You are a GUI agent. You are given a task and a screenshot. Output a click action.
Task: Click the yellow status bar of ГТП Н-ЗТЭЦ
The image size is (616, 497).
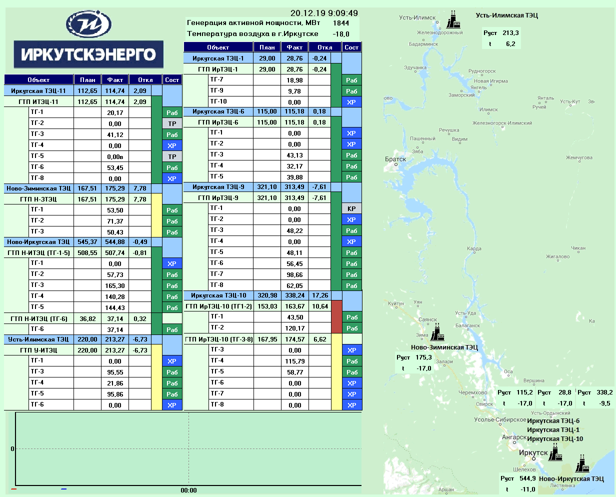(x=156, y=215)
